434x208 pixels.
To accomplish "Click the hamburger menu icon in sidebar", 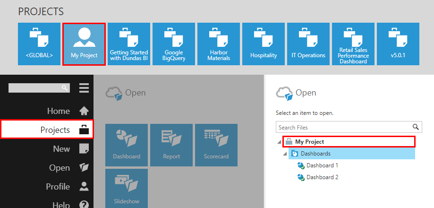I will point(84,88).
